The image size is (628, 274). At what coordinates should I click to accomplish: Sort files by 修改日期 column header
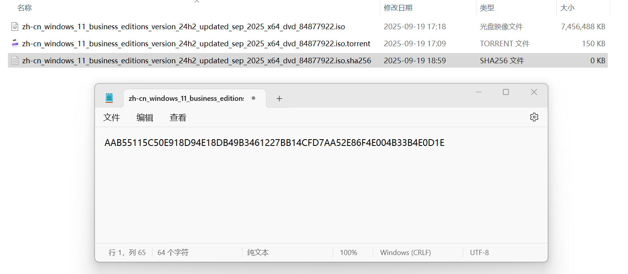398,8
